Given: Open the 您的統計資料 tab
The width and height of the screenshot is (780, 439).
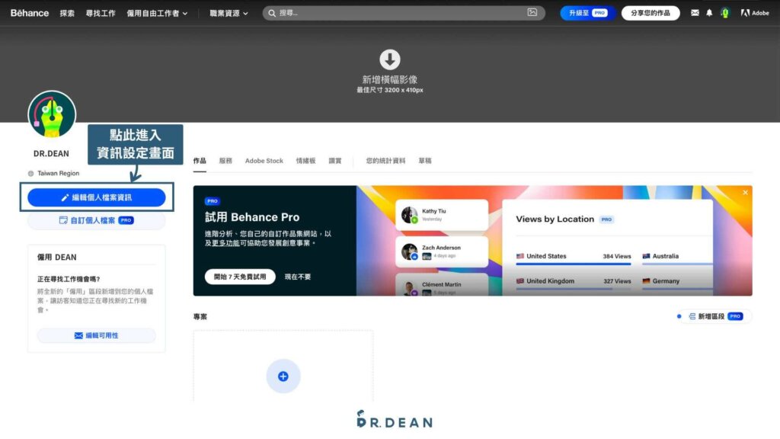Looking at the screenshot, I should [385, 161].
